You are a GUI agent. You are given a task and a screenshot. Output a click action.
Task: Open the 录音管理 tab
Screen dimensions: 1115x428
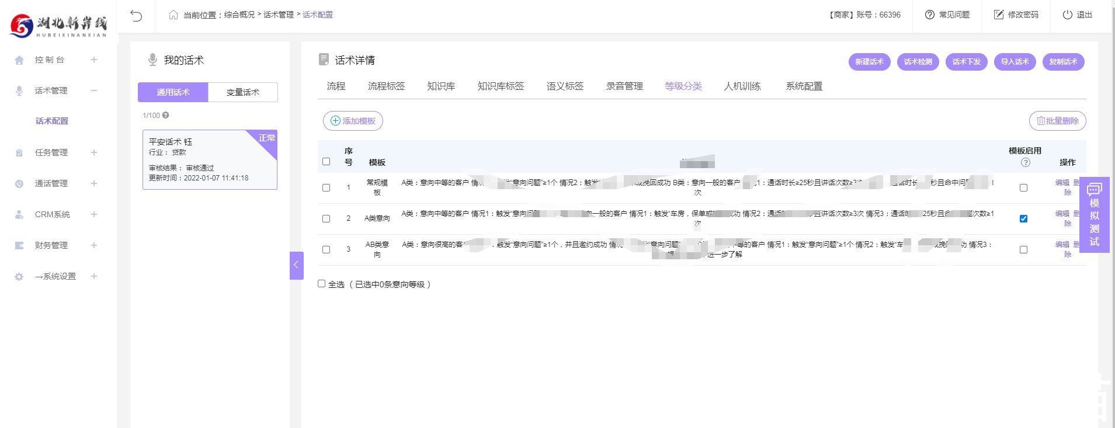pyautogui.click(x=624, y=86)
